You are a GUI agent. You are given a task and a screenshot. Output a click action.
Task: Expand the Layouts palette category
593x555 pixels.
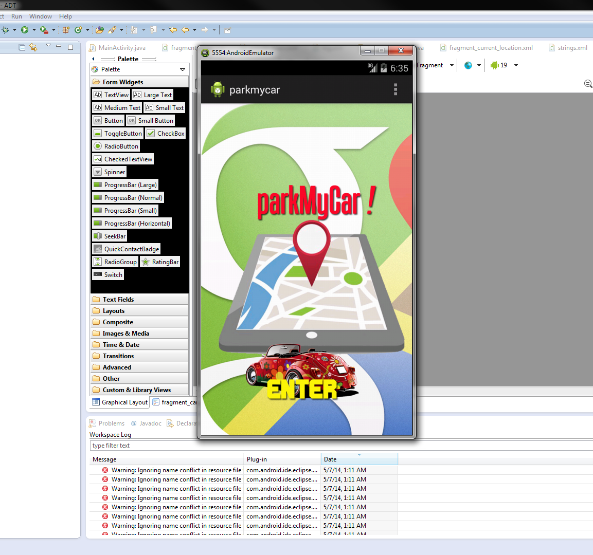tap(139, 310)
